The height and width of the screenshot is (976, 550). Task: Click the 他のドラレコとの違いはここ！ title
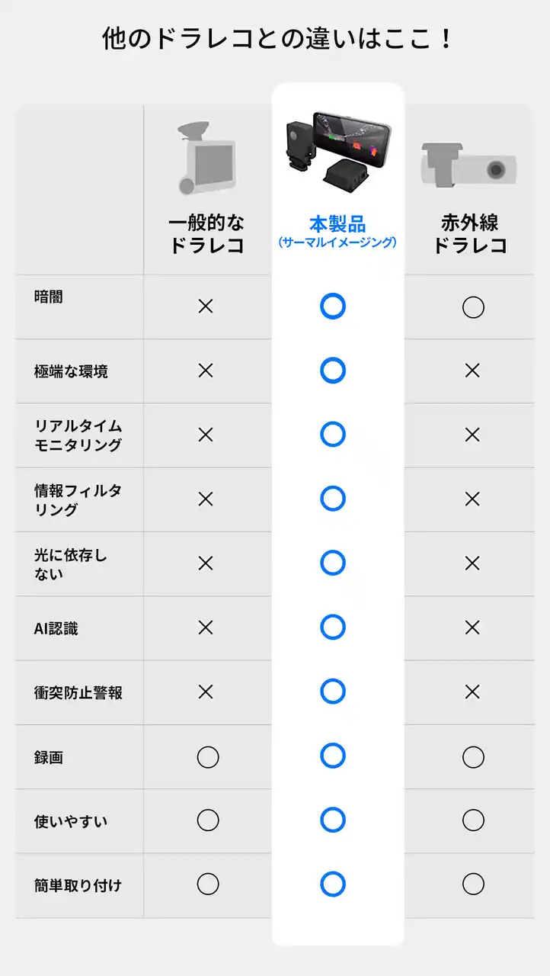pyautogui.click(x=275, y=39)
